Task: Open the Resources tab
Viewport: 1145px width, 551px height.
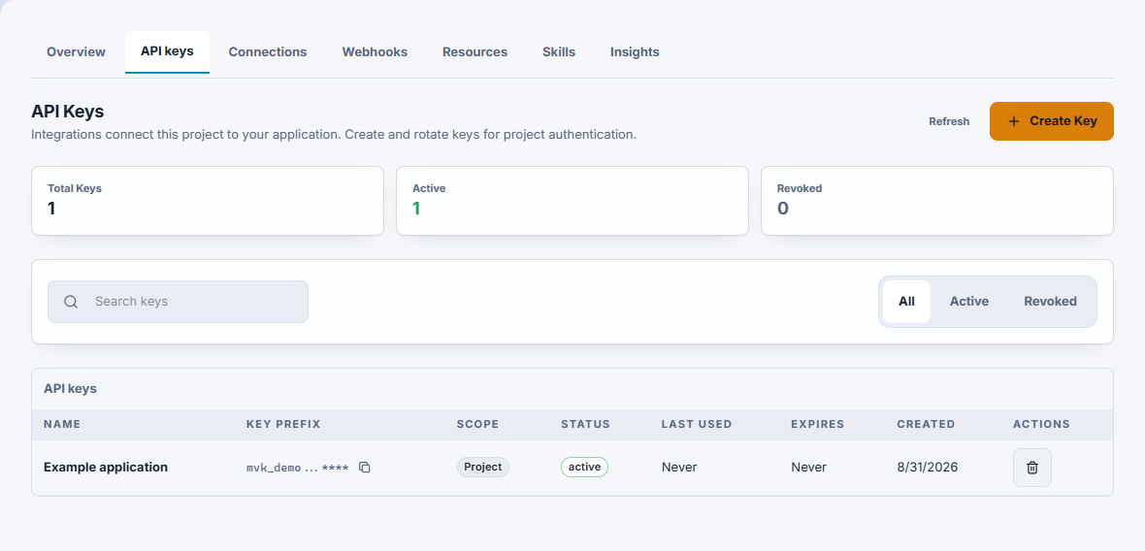Action: 474,51
